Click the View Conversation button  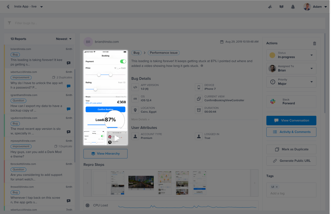point(291,120)
